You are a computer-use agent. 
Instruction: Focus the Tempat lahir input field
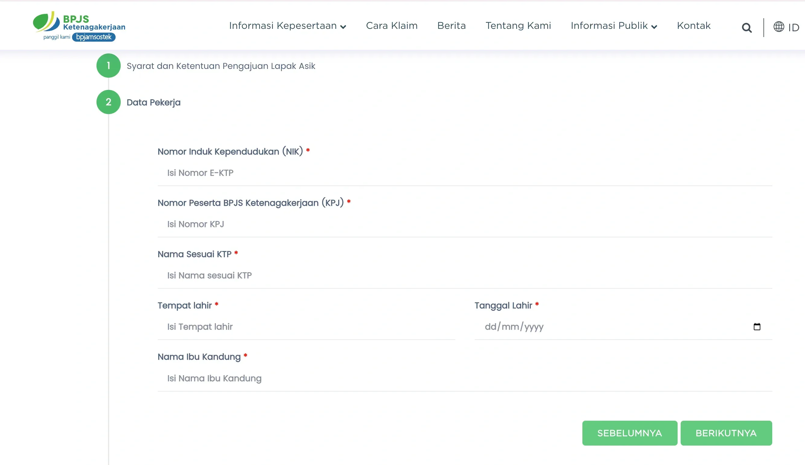[x=306, y=327]
